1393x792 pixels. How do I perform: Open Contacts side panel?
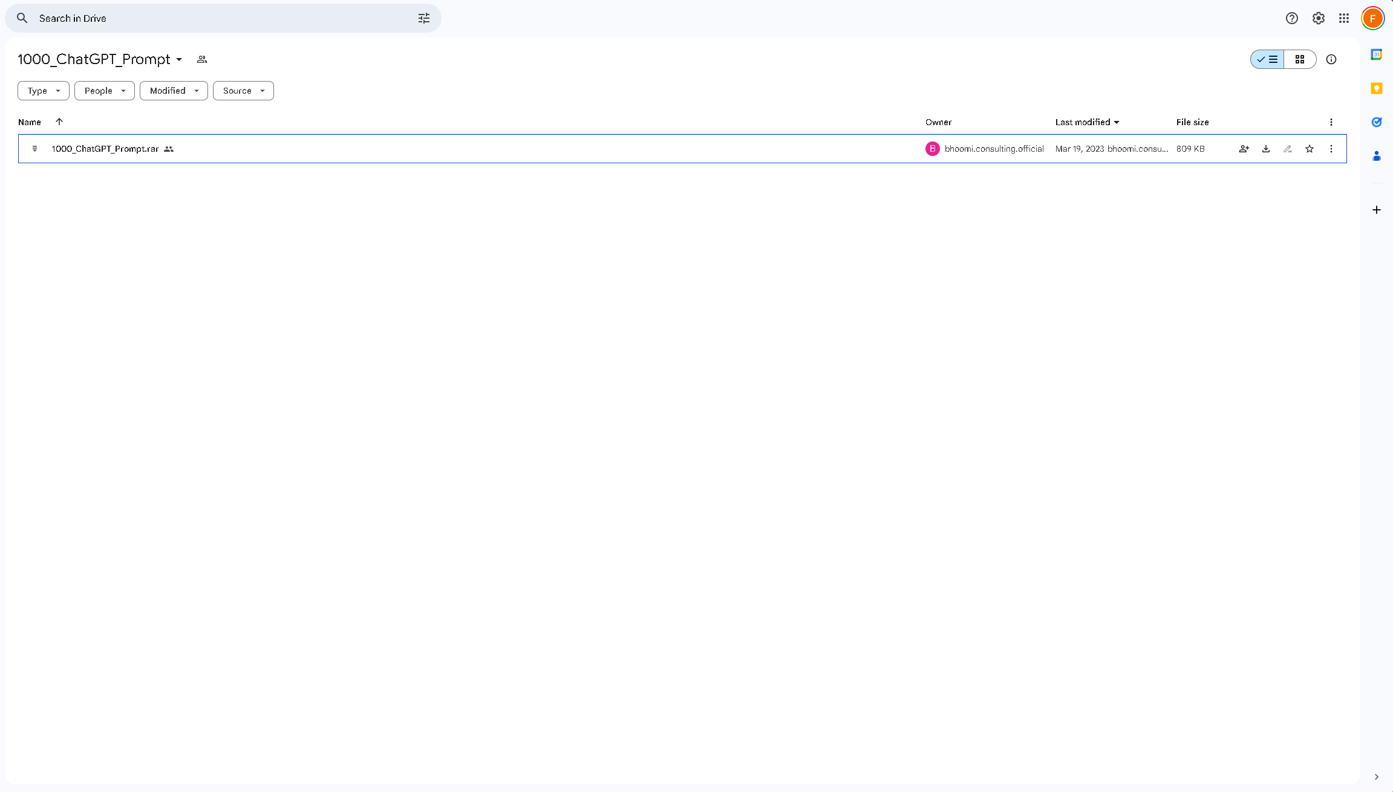[x=1377, y=156]
